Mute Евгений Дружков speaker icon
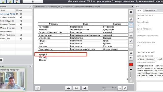 click(x=21, y=21)
